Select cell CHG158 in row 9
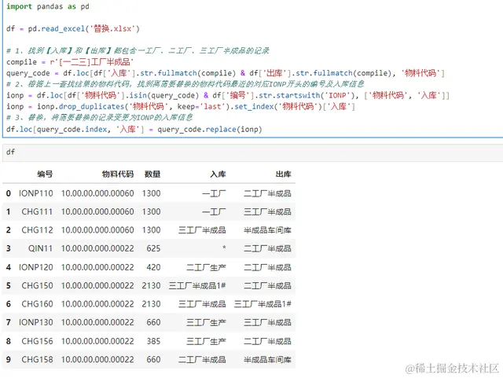This screenshot has height=378, width=503. coord(37,359)
